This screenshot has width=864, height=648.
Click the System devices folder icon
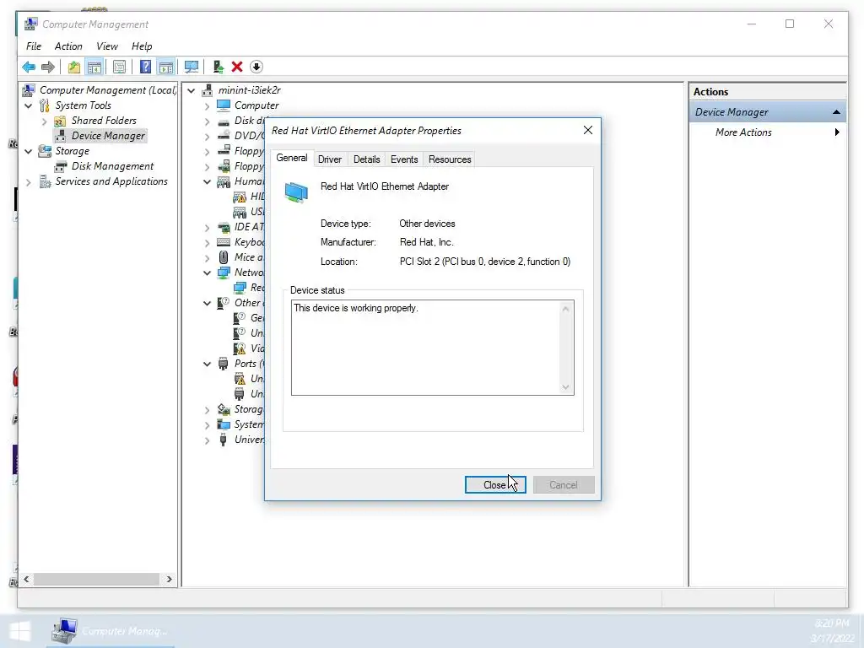click(223, 424)
